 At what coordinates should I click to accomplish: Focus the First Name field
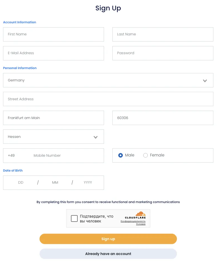click(53, 34)
